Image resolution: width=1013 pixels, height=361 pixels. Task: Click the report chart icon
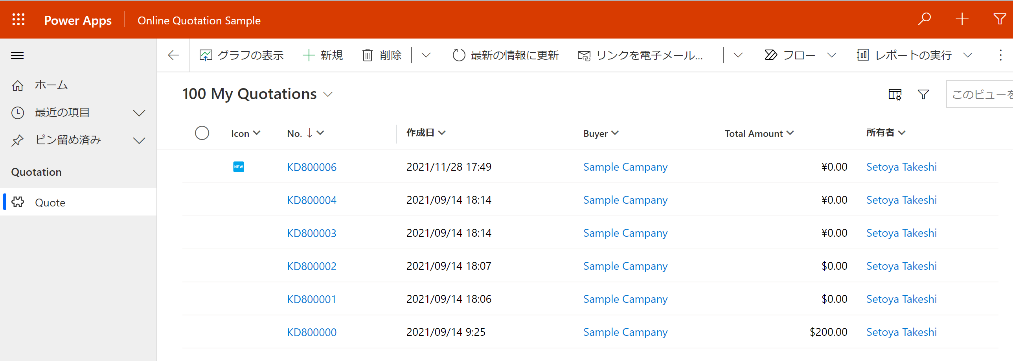862,55
